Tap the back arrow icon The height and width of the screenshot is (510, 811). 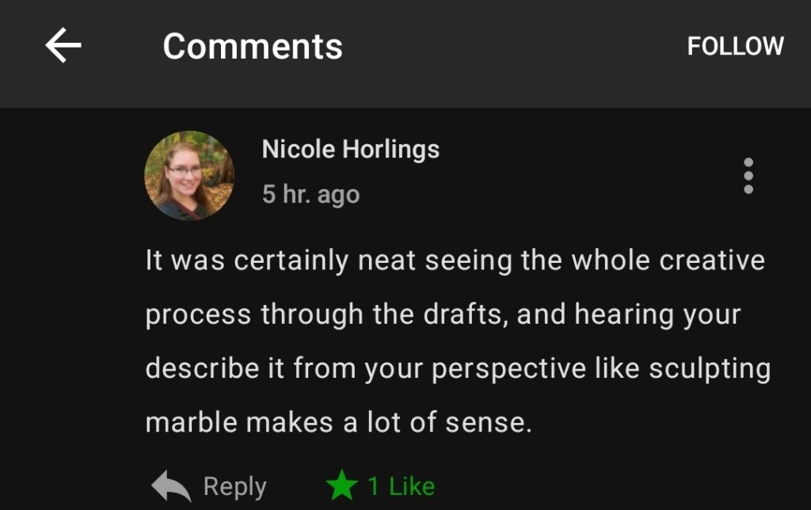[x=63, y=46]
